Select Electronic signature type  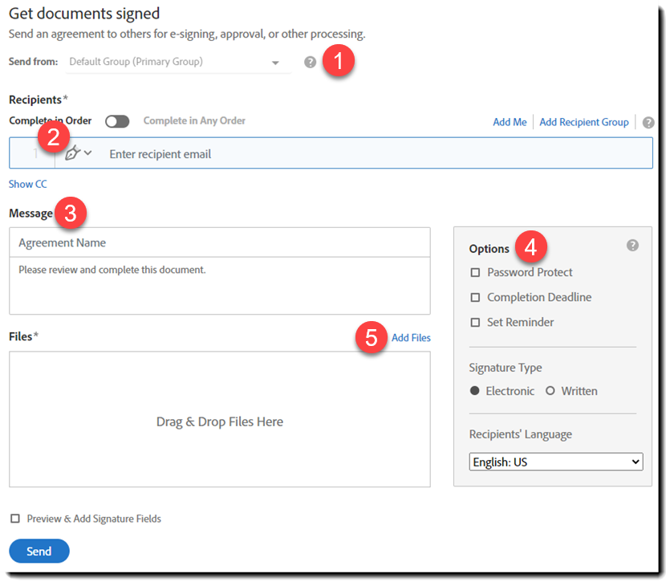pyautogui.click(x=476, y=391)
